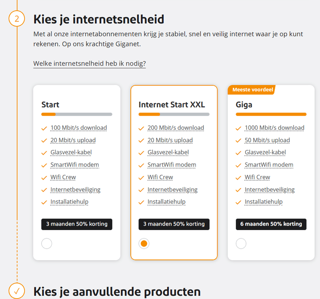Select the Start plan radio button
The height and width of the screenshot is (299, 320).
pyautogui.click(x=47, y=243)
